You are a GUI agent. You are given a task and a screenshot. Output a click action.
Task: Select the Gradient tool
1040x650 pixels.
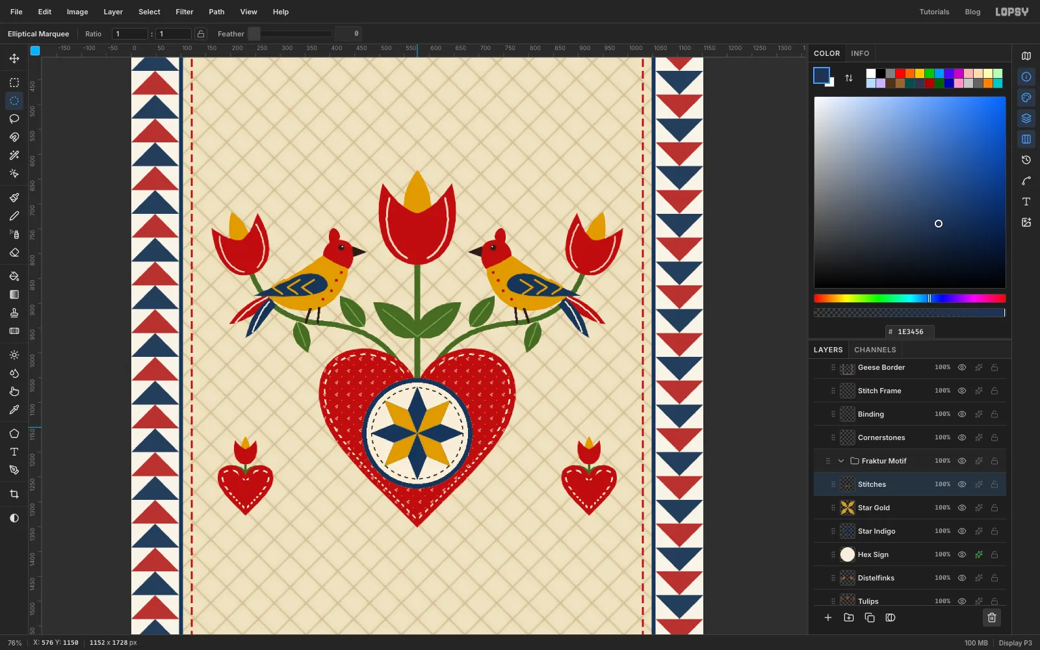pyautogui.click(x=14, y=294)
